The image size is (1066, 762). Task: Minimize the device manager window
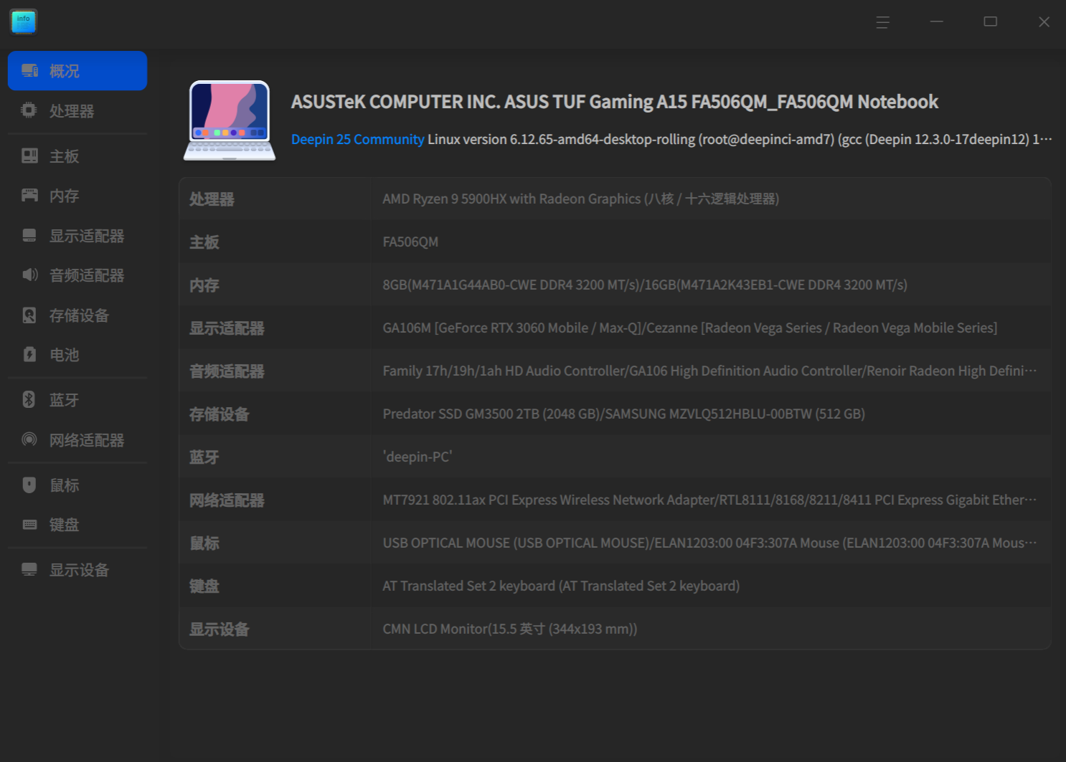click(937, 22)
